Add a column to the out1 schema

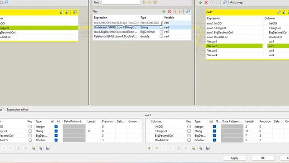point(149,148)
